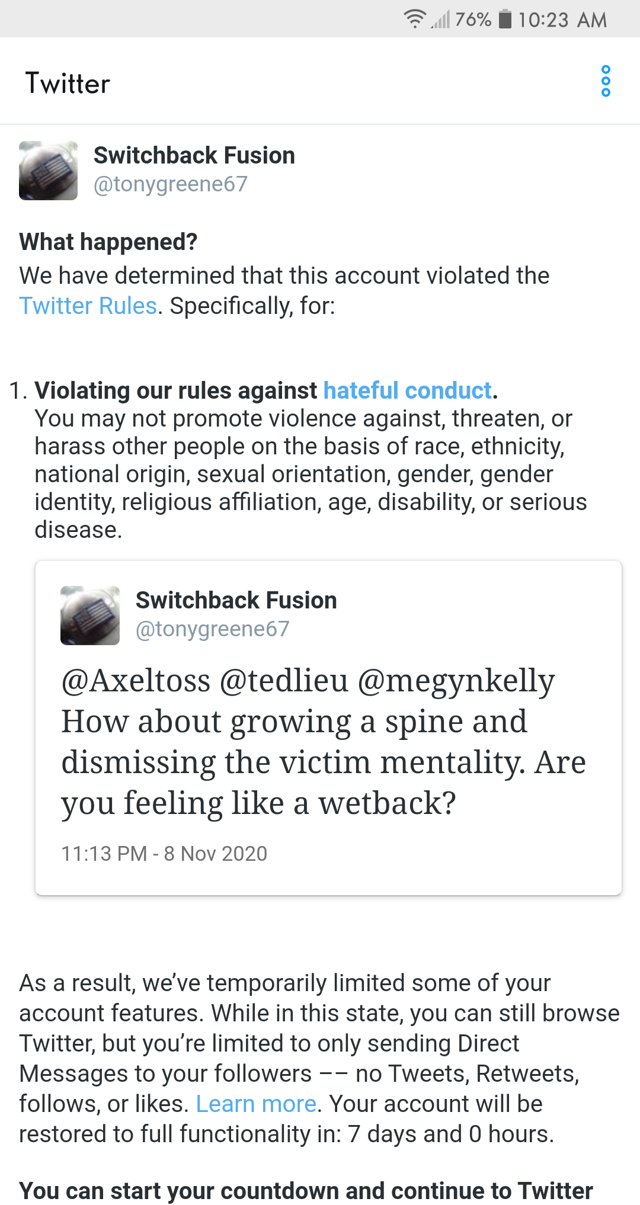Tap the battery status icon
Image resolution: width=640 pixels, height=1205 pixels.
pos(505,19)
